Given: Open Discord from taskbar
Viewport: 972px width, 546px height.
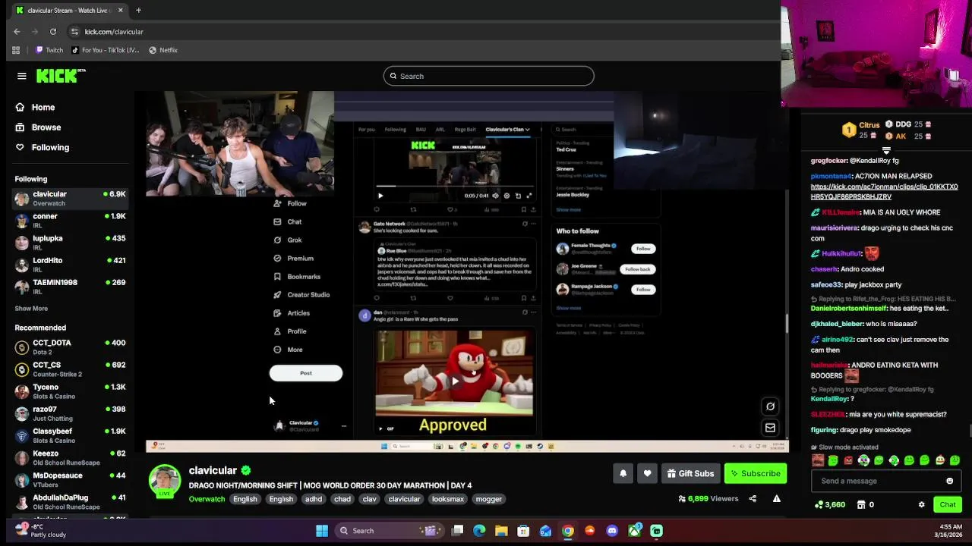Looking at the screenshot, I should pyautogui.click(x=612, y=531).
